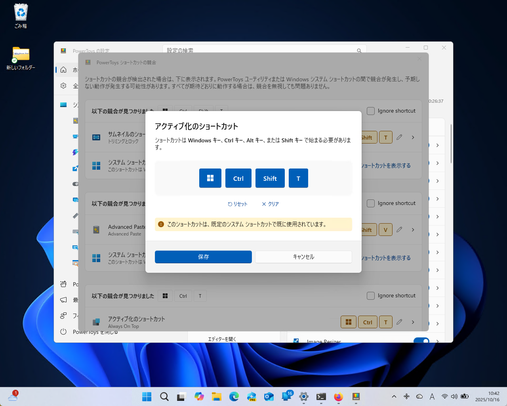507x406 pixels.
Task: Expand the Always On Top shortcut row chevron
Action: click(413, 322)
